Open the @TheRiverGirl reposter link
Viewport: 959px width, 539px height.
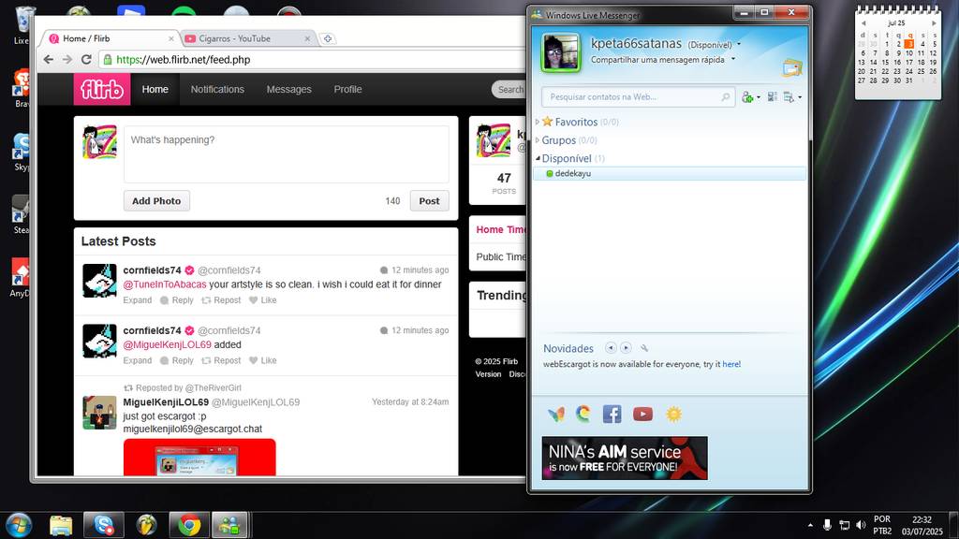(x=214, y=388)
